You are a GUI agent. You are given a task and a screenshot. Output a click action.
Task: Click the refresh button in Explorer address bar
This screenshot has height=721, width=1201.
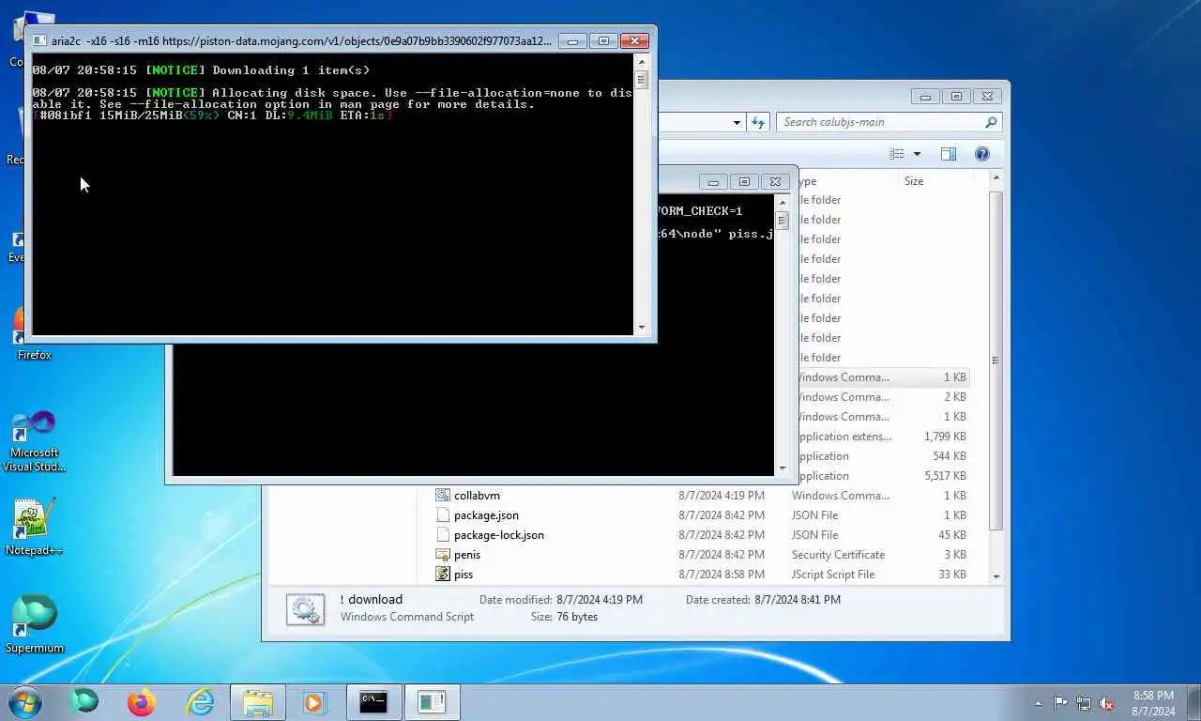(758, 122)
